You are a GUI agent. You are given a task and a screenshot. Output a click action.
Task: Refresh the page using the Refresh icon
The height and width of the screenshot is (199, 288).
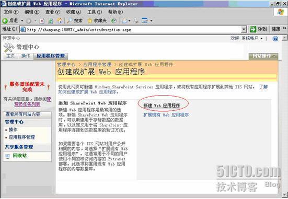51,21
